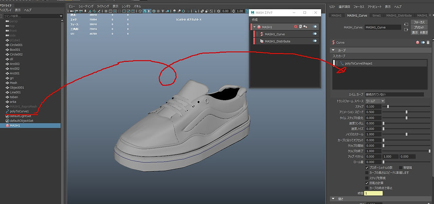Select polyToCurve1 in the outliner
Screen dimensions: 434x204
[x=19, y=111]
